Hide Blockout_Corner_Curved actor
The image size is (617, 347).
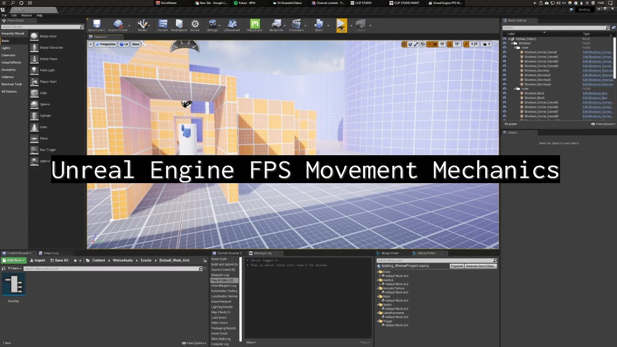coord(505,52)
